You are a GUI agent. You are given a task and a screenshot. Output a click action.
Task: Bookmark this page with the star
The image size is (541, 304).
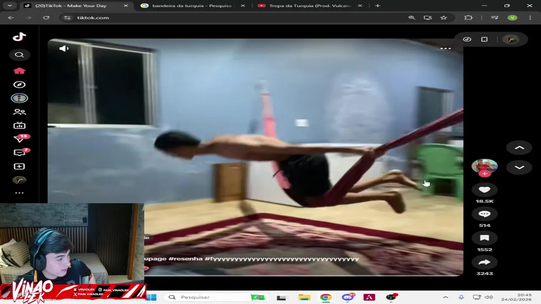(x=443, y=18)
